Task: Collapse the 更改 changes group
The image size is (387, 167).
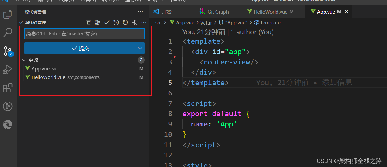Action: click(25, 60)
